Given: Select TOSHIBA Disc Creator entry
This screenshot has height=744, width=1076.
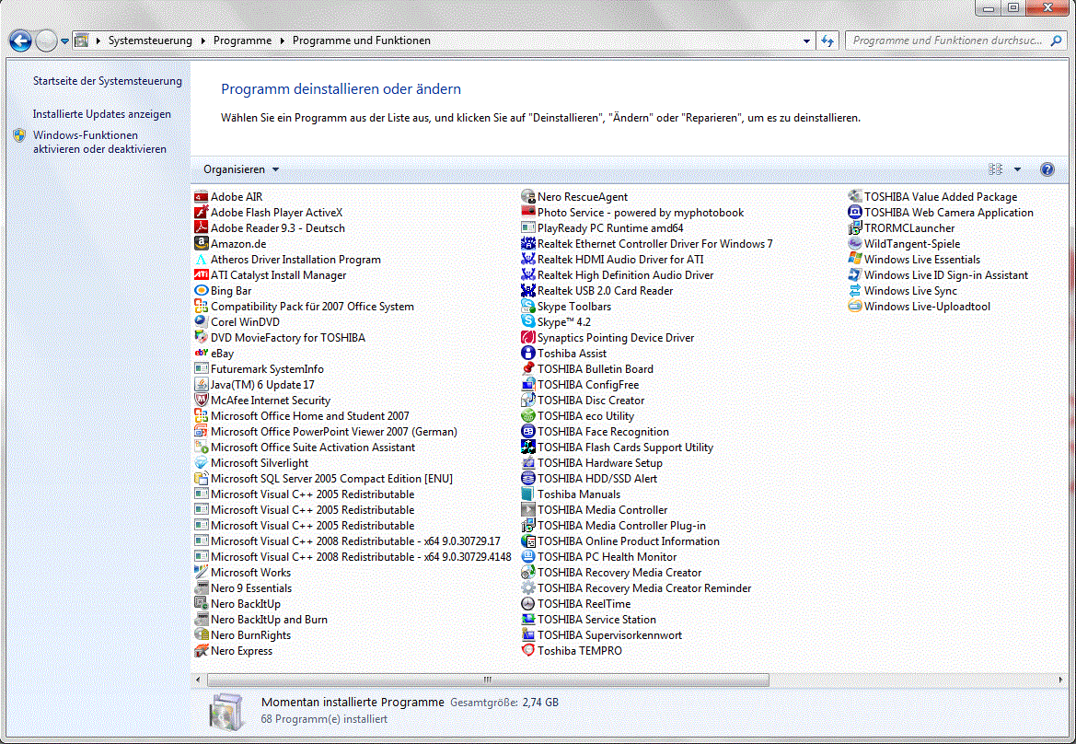Looking at the screenshot, I should pyautogui.click(x=584, y=401).
